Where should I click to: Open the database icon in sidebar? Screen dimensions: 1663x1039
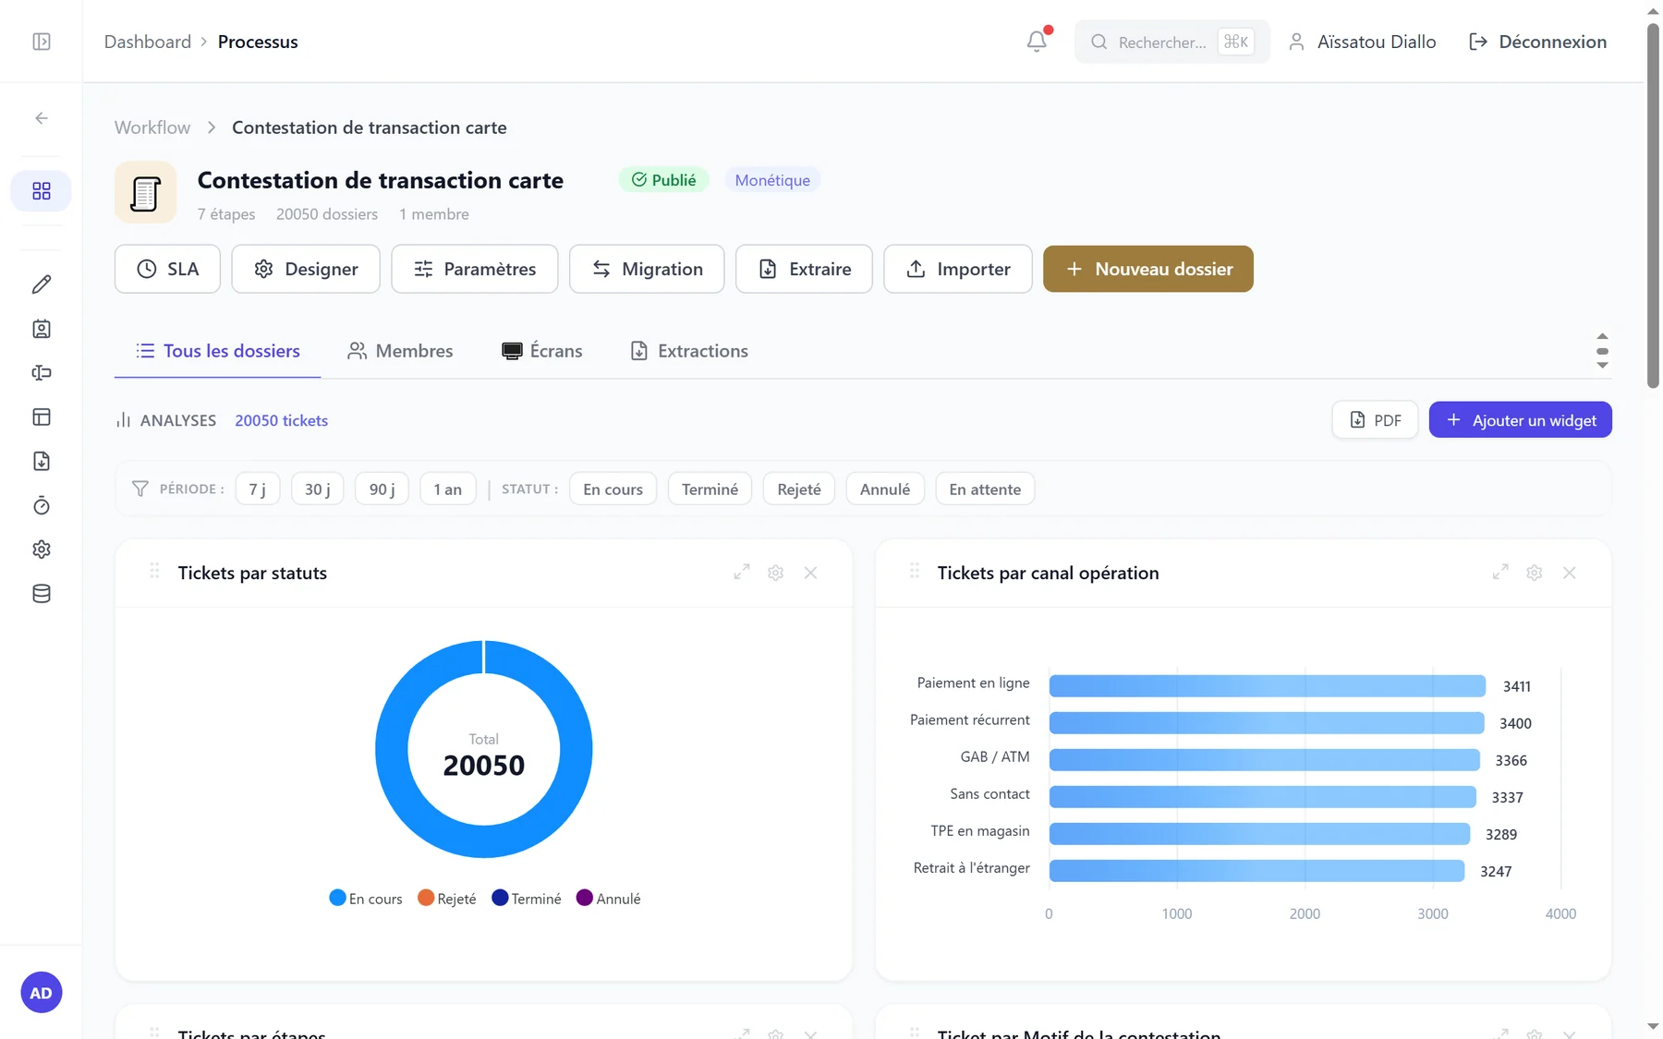(42, 594)
